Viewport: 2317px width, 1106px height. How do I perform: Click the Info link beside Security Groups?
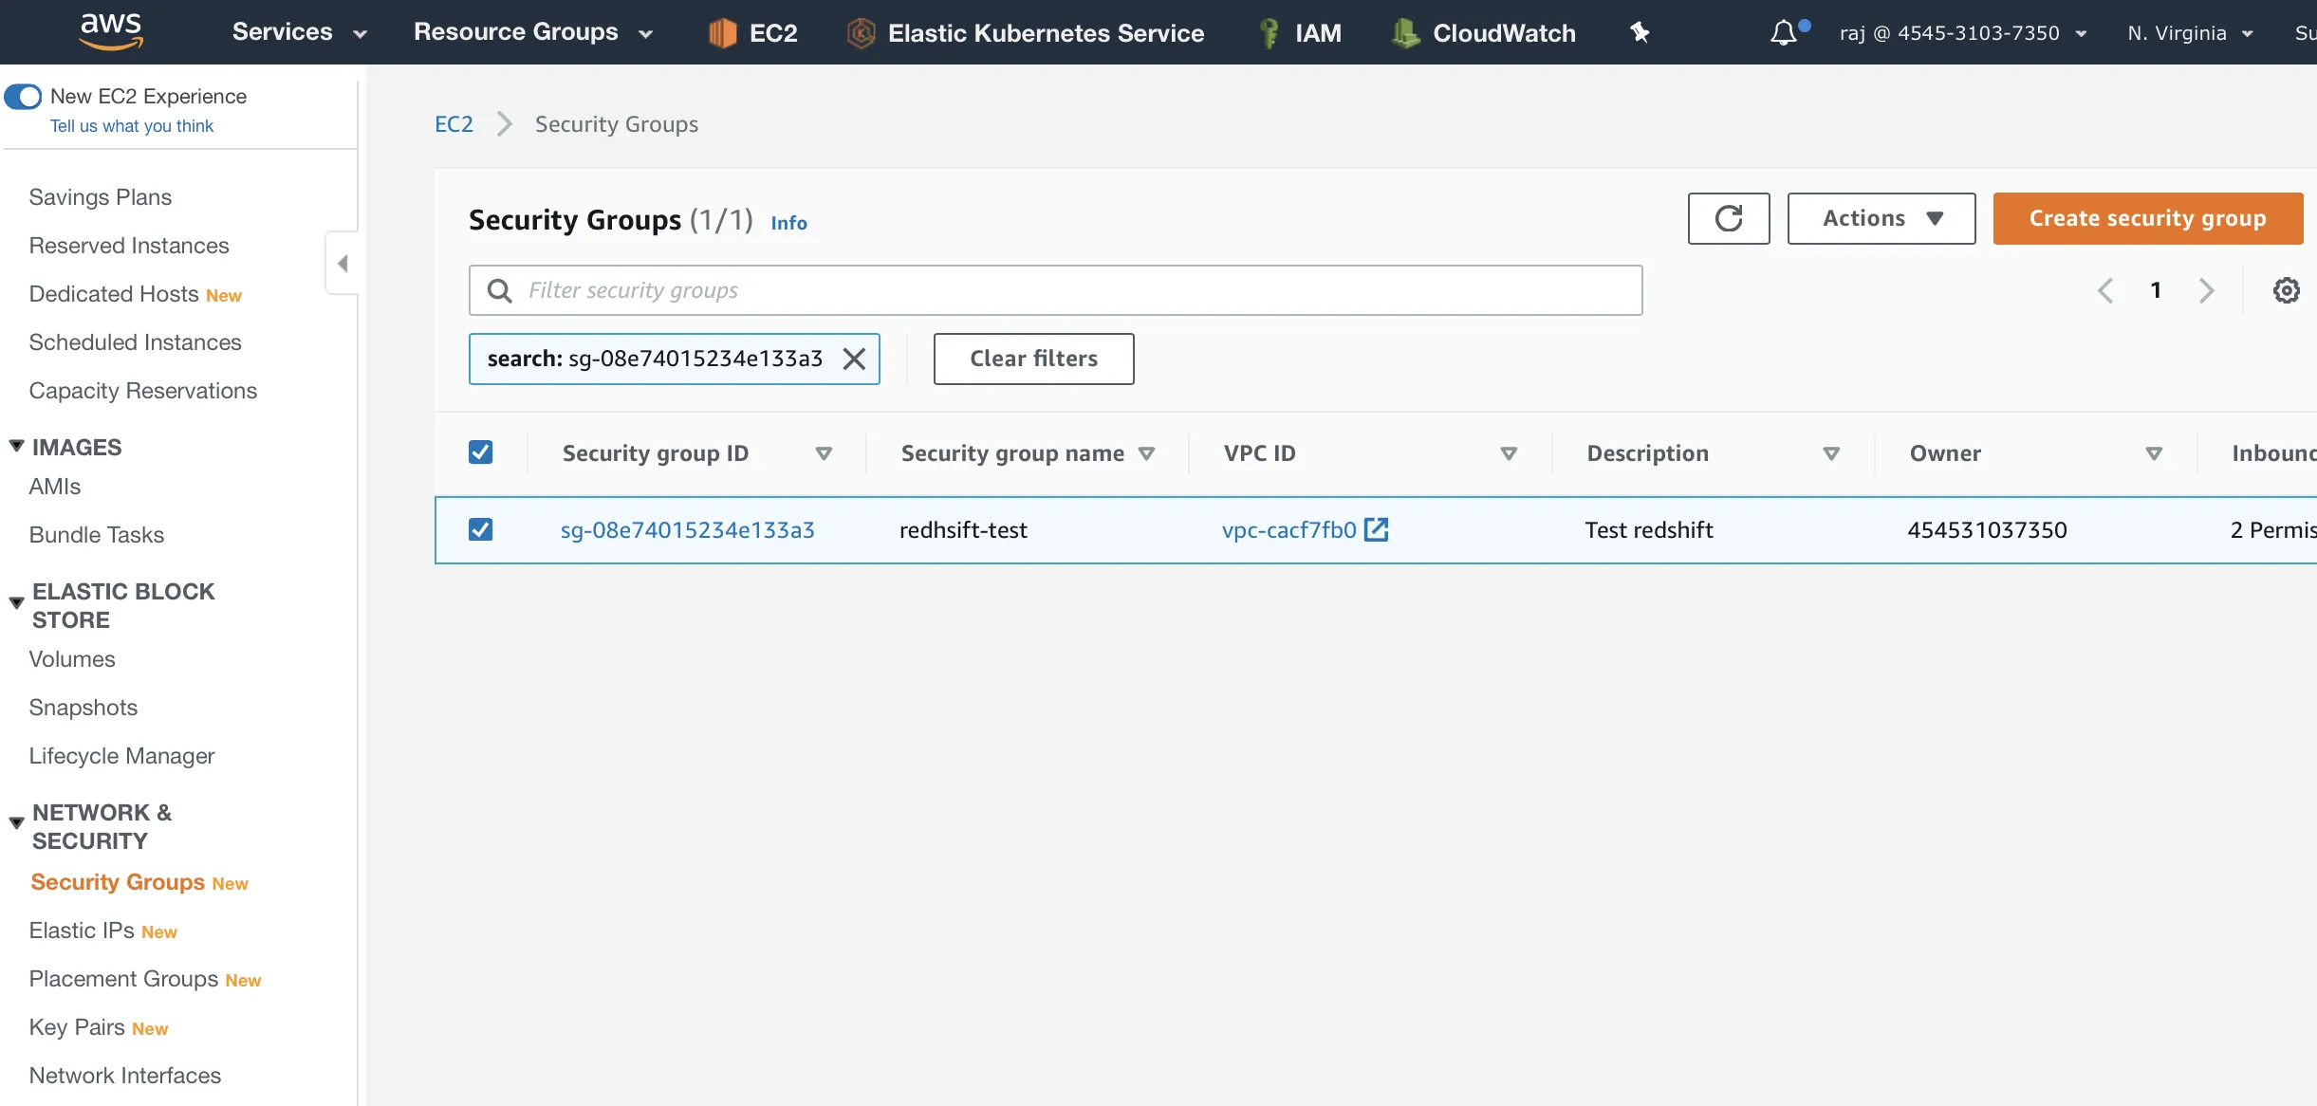(x=788, y=223)
